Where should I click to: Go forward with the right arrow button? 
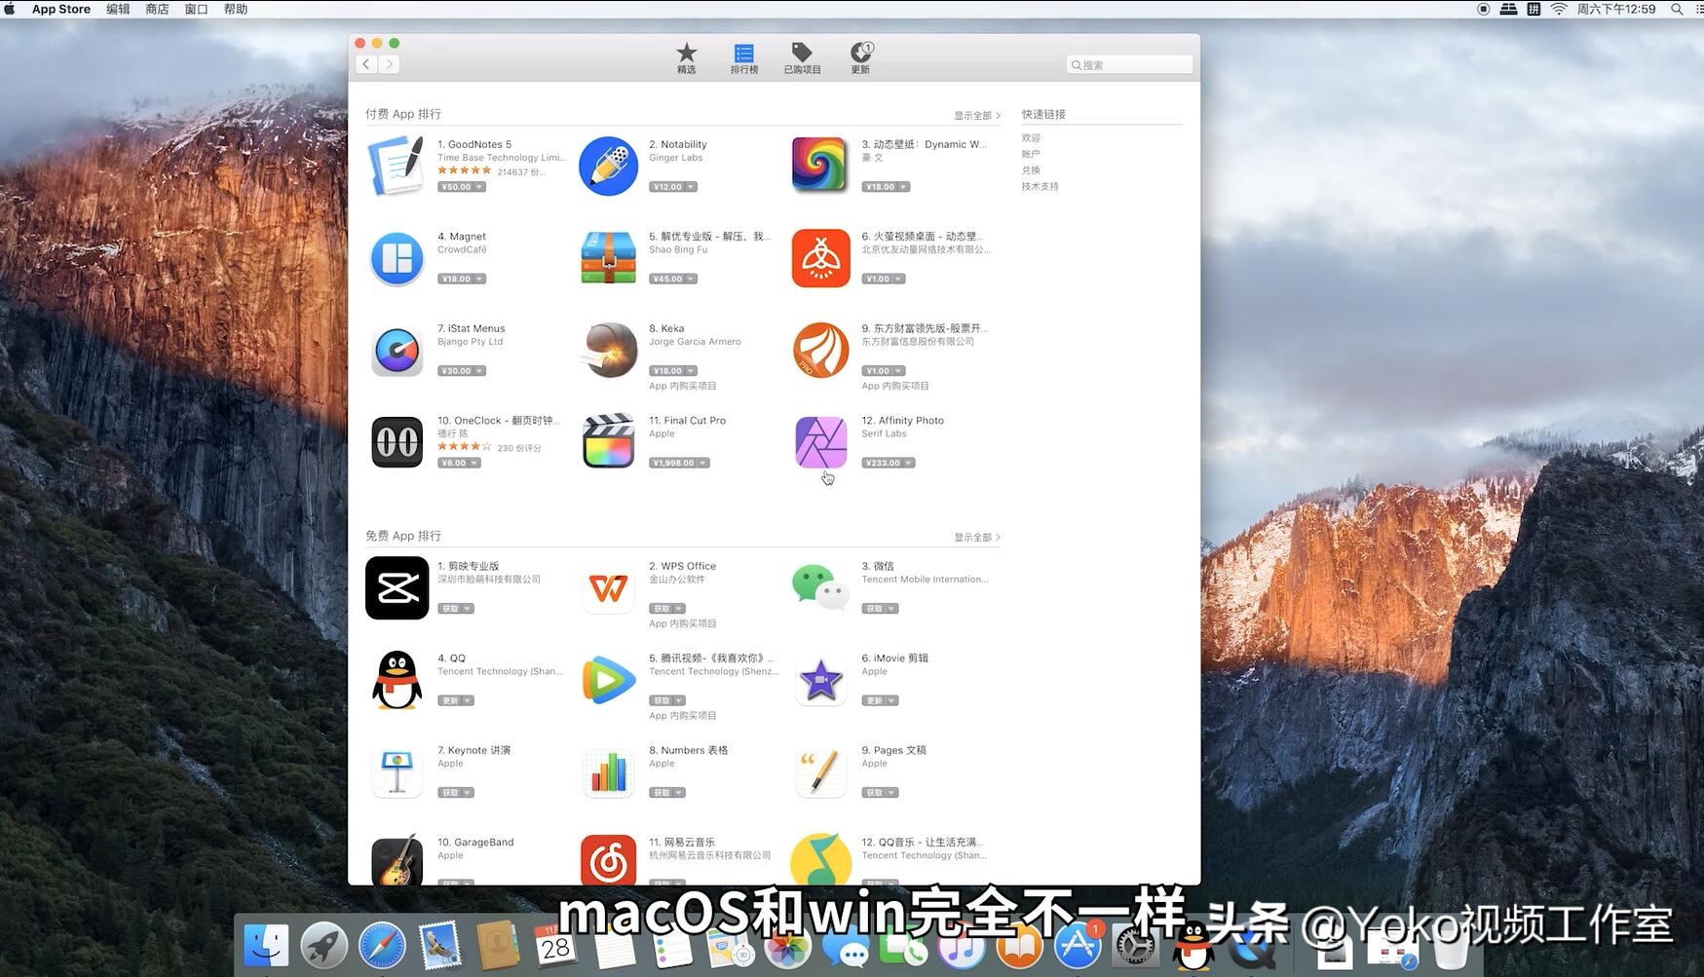(389, 64)
